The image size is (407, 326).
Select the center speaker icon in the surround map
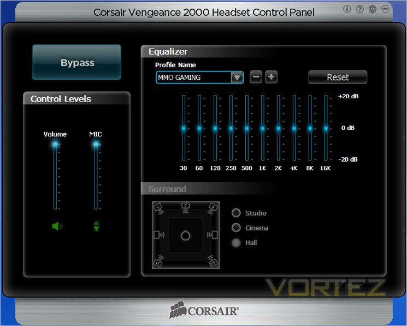[185, 207]
